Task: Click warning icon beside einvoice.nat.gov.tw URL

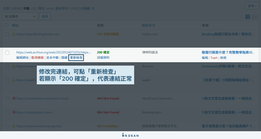Action: point(14,126)
